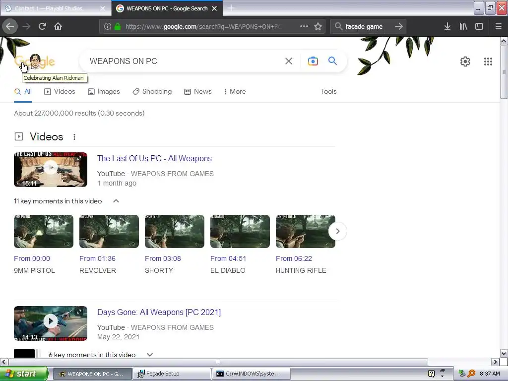Open the 9MM PISTOL key moment thumbnail

tap(44, 231)
